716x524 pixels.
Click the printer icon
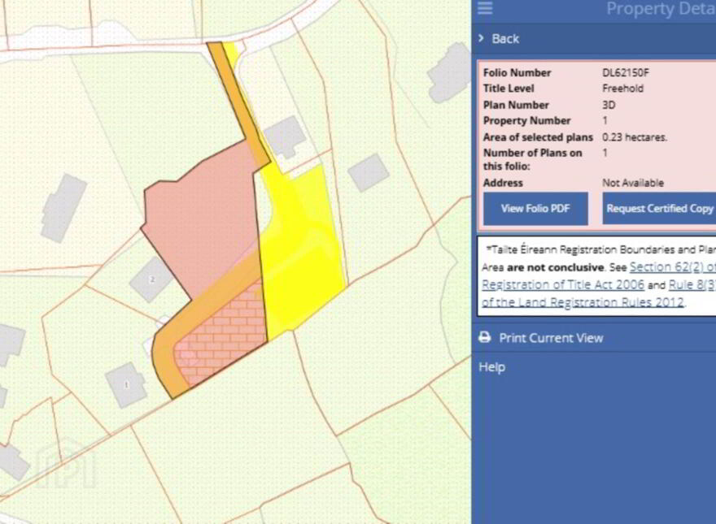click(484, 337)
